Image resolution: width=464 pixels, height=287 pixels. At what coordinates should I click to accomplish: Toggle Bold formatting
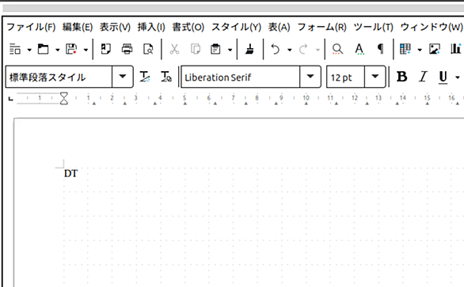[402, 77]
